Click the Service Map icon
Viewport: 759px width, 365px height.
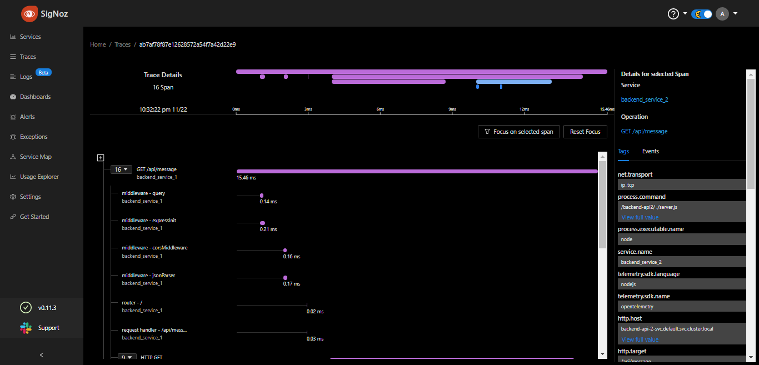[x=13, y=157]
